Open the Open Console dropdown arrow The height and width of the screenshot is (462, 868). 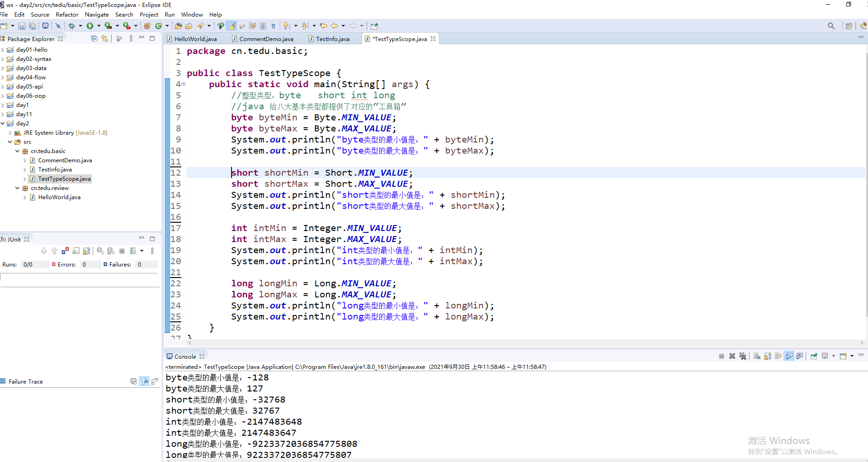tap(852, 356)
